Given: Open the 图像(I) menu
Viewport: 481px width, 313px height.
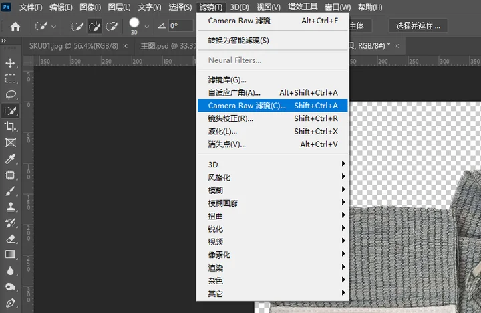Looking at the screenshot, I should (x=90, y=7).
